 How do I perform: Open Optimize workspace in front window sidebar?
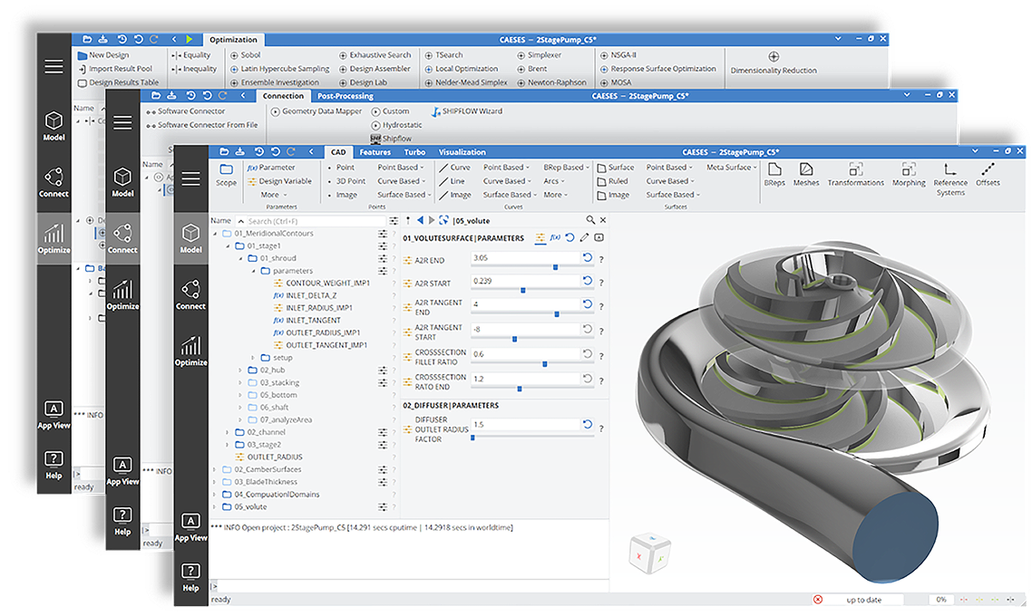pyautogui.click(x=190, y=351)
